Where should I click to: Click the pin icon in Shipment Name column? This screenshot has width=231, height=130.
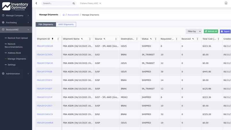82,39
